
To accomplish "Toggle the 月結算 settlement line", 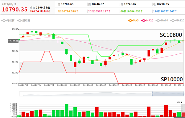I will (x=8, y=21).
